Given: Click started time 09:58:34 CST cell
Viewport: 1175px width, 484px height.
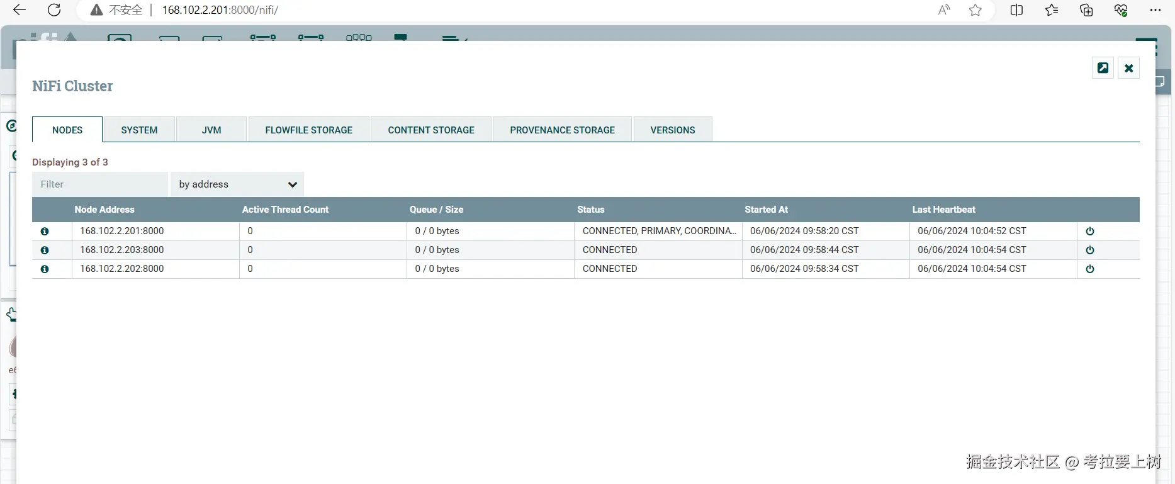Looking at the screenshot, I should coord(826,269).
